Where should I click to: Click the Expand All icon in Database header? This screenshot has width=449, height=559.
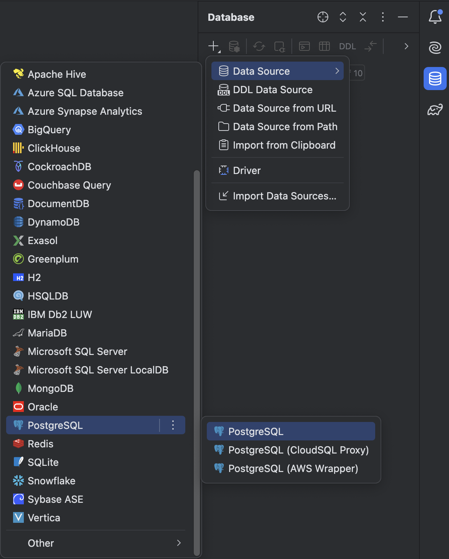(343, 17)
